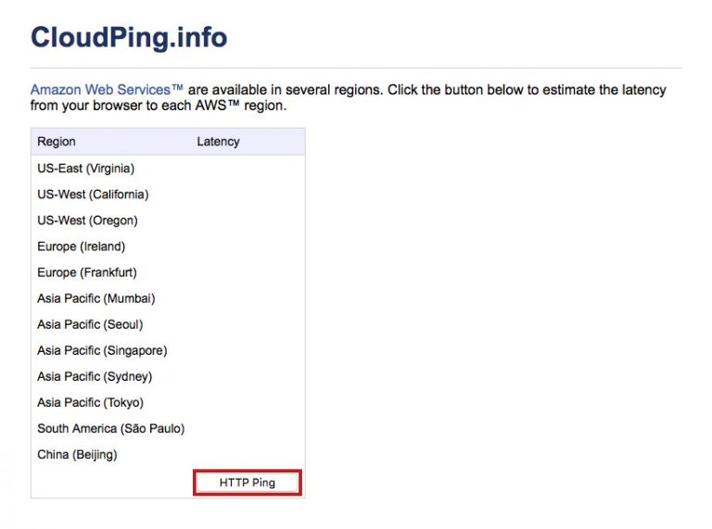This screenshot has width=712, height=529.
Task: Open the Amazon Web Services link
Action: pos(107,90)
